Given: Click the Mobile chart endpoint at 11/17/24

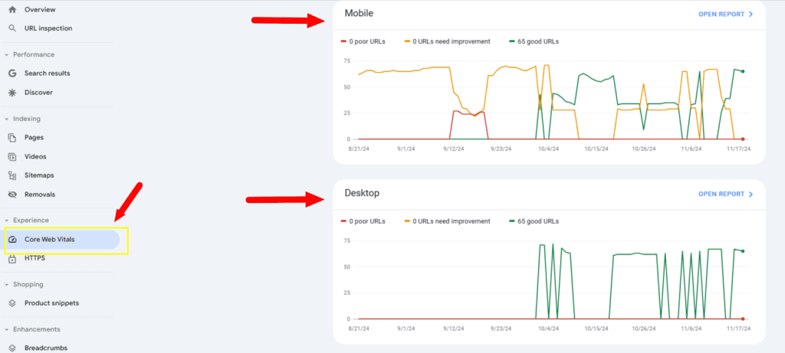Looking at the screenshot, I should tap(743, 71).
